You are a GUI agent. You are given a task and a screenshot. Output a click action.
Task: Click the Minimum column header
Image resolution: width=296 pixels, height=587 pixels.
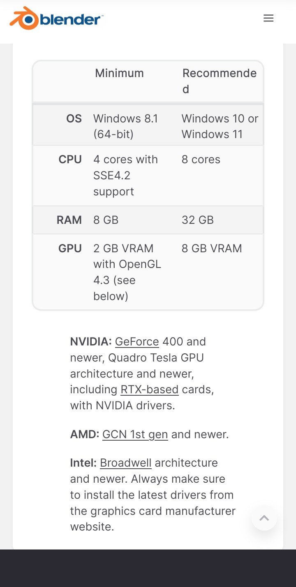119,73
